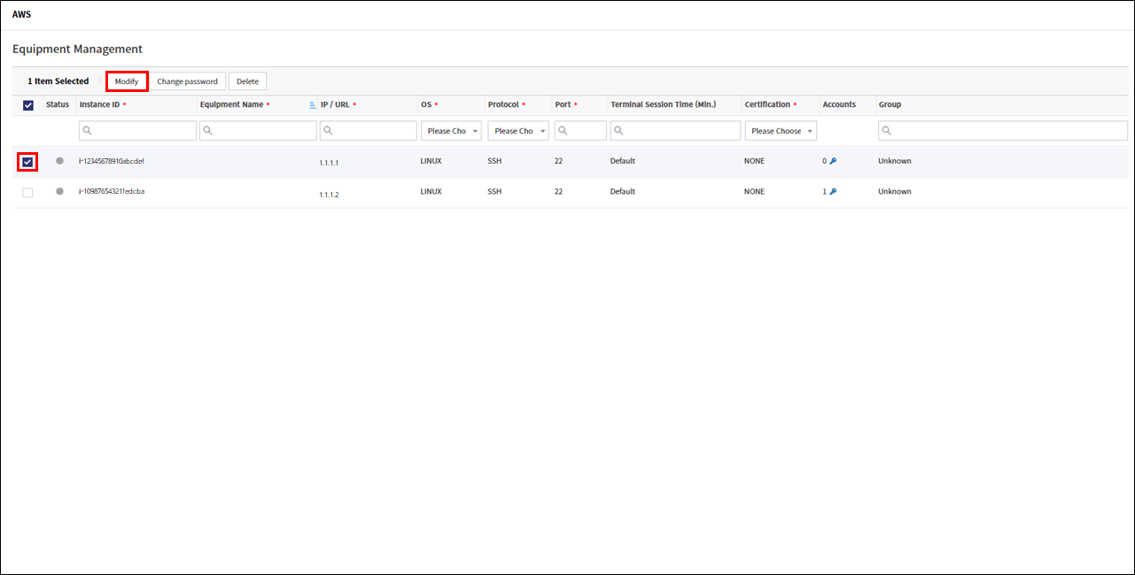This screenshot has width=1135, height=575.
Task: Click the status dot of i-10987654321fedcba
Action: pos(59,191)
